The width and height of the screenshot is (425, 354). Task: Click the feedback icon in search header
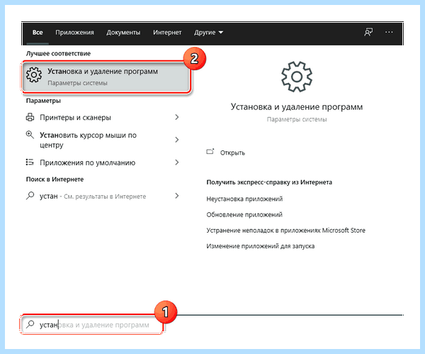[x=368, y=32]
